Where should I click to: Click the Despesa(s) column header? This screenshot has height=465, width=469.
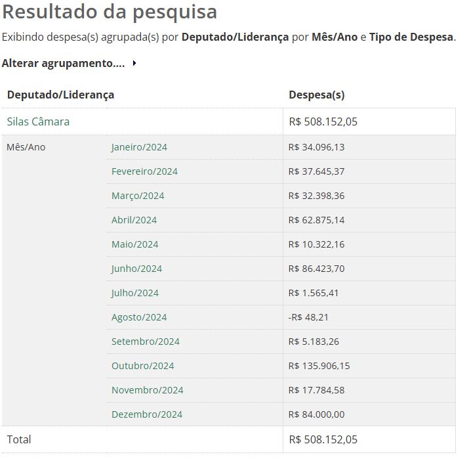[316, 95]
